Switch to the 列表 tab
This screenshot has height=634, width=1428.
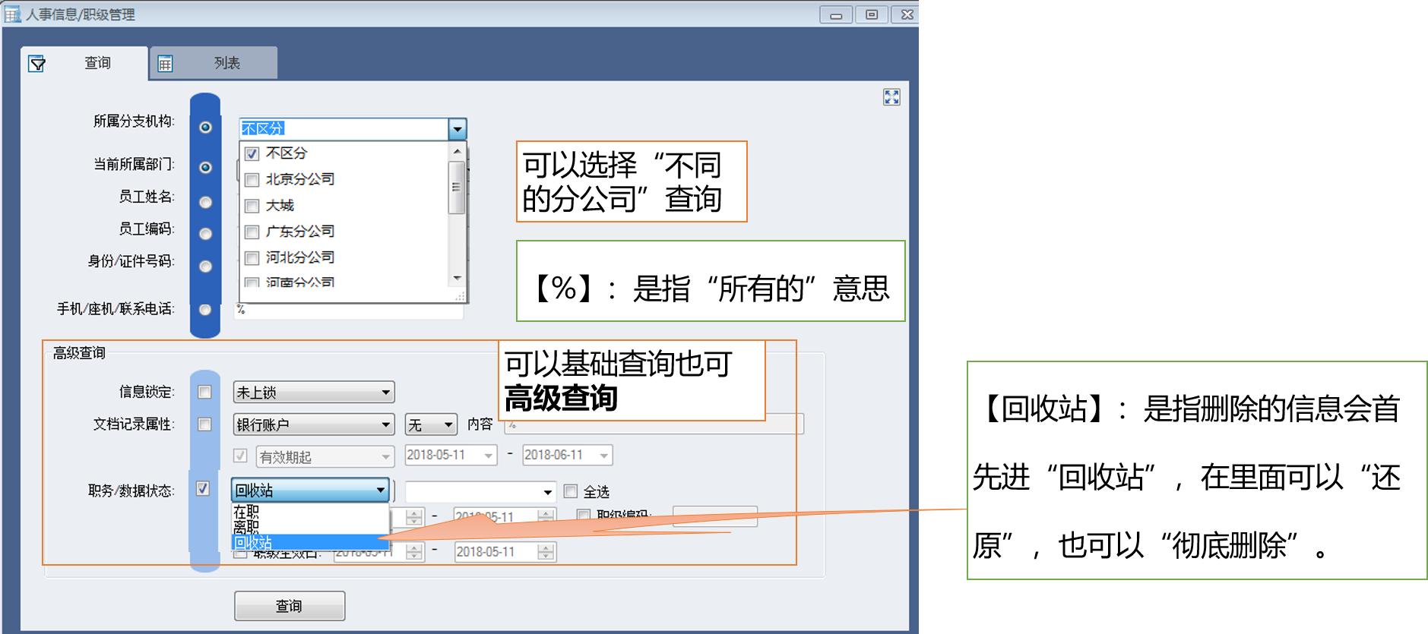(226, 63)
